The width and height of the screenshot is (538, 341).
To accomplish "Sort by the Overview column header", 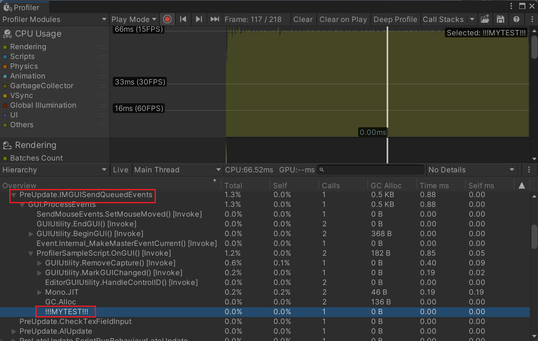I will tap(110, 185).
